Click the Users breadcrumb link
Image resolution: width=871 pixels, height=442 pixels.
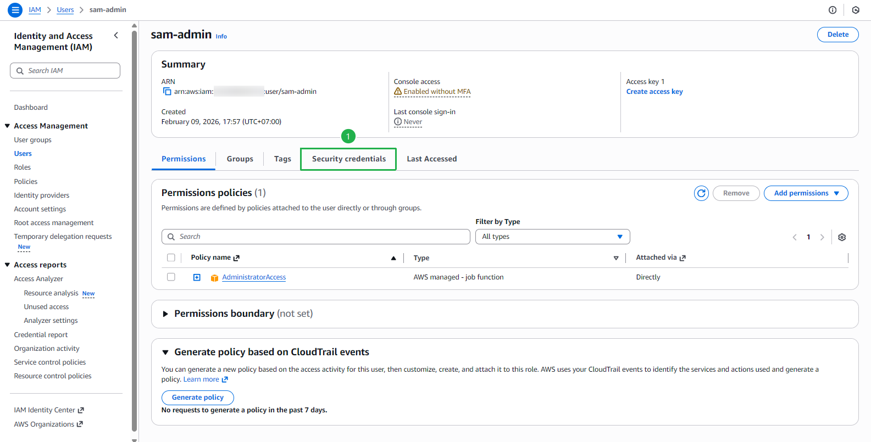(x=65, y=10)
